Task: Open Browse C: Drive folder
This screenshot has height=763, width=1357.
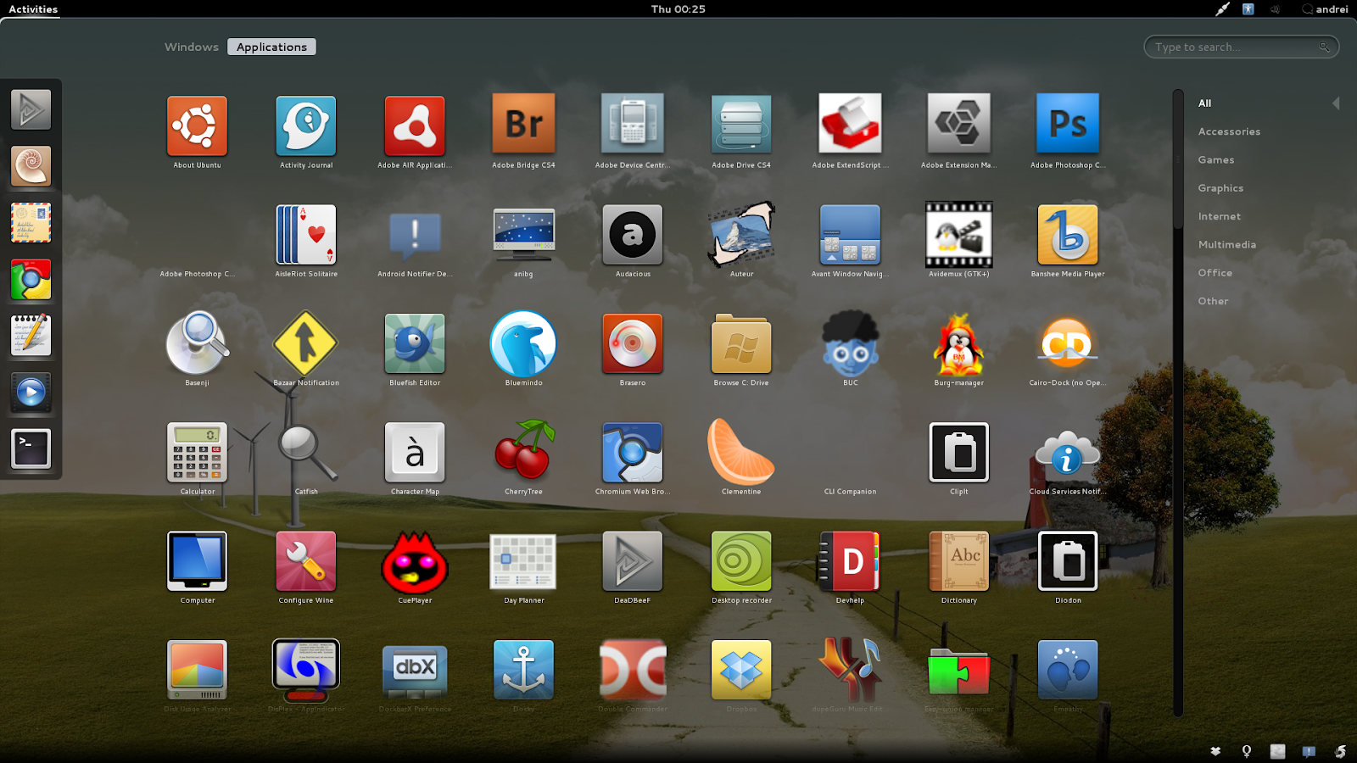Action: tap(741, 343)
